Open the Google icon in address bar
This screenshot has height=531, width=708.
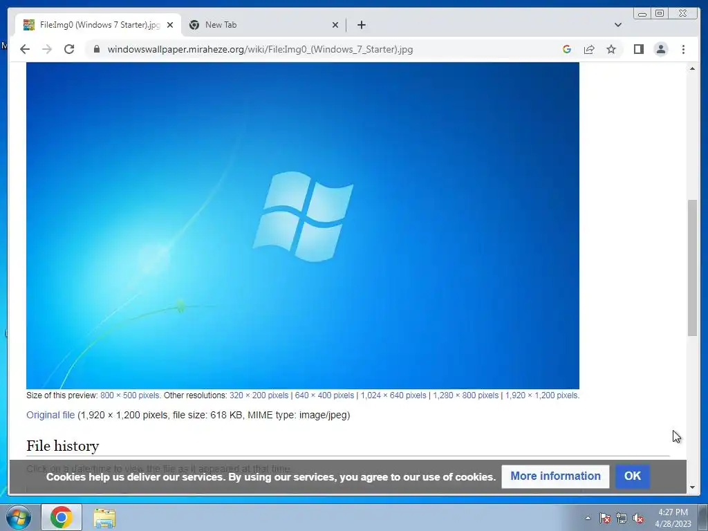[x=567, y=49]
